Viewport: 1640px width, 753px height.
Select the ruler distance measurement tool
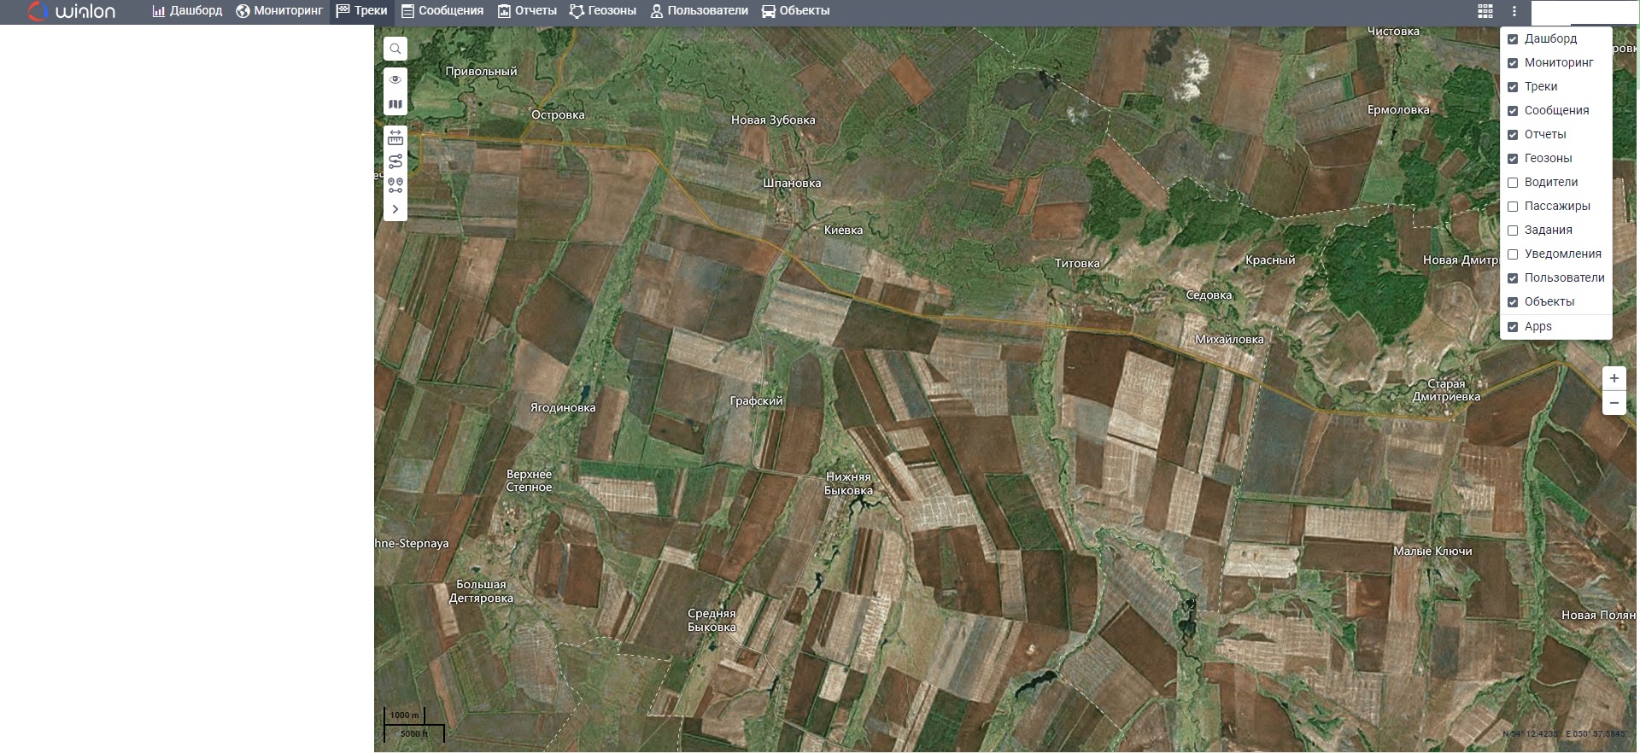pyautogui.click(x=395, y=137)
